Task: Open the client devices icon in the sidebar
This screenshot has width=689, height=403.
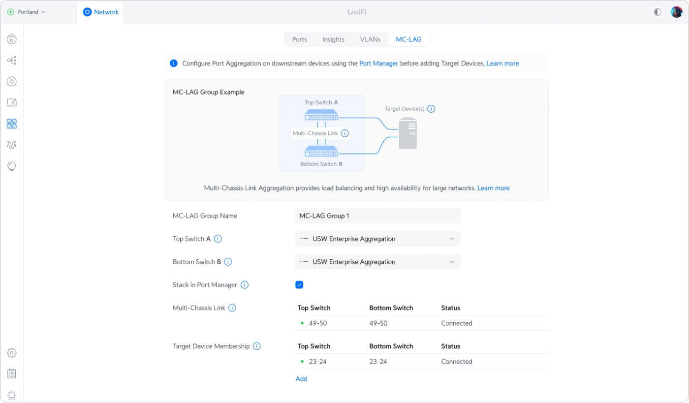Action: point(12,103)
